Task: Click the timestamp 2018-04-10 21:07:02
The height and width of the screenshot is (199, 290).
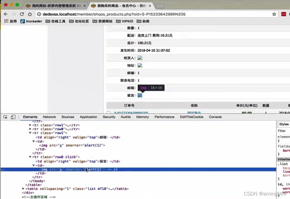Action: click(x=154, y=50)
